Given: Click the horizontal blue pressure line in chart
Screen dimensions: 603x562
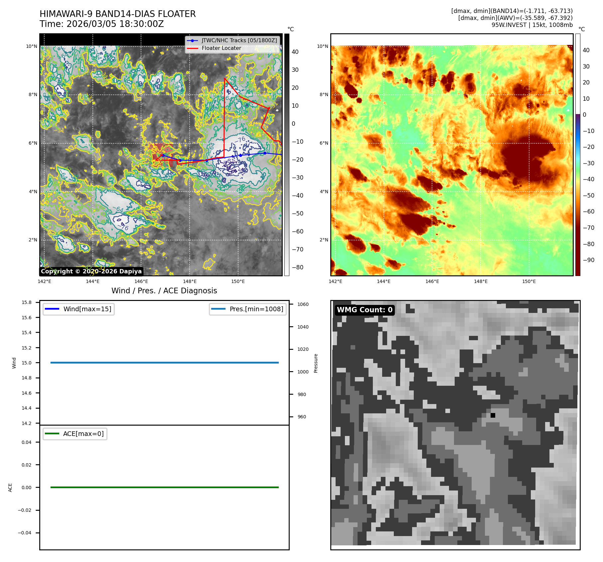Looking at the screenshot, I should [x=164, y=362].
